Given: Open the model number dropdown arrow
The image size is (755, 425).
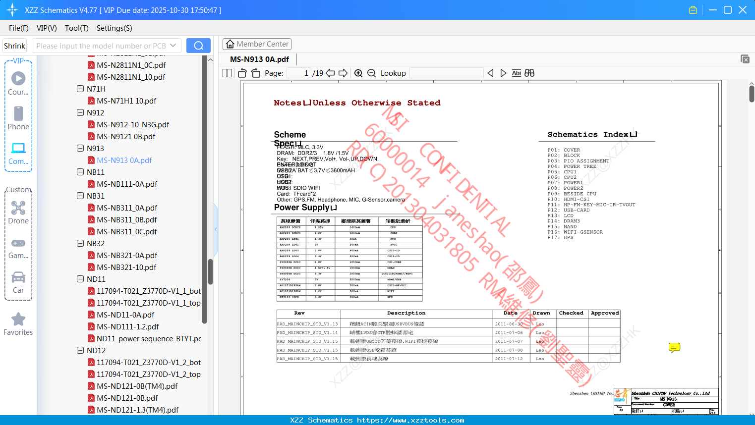Looking at the screenshot, I should pyautogui.click(x=173, y=46).
